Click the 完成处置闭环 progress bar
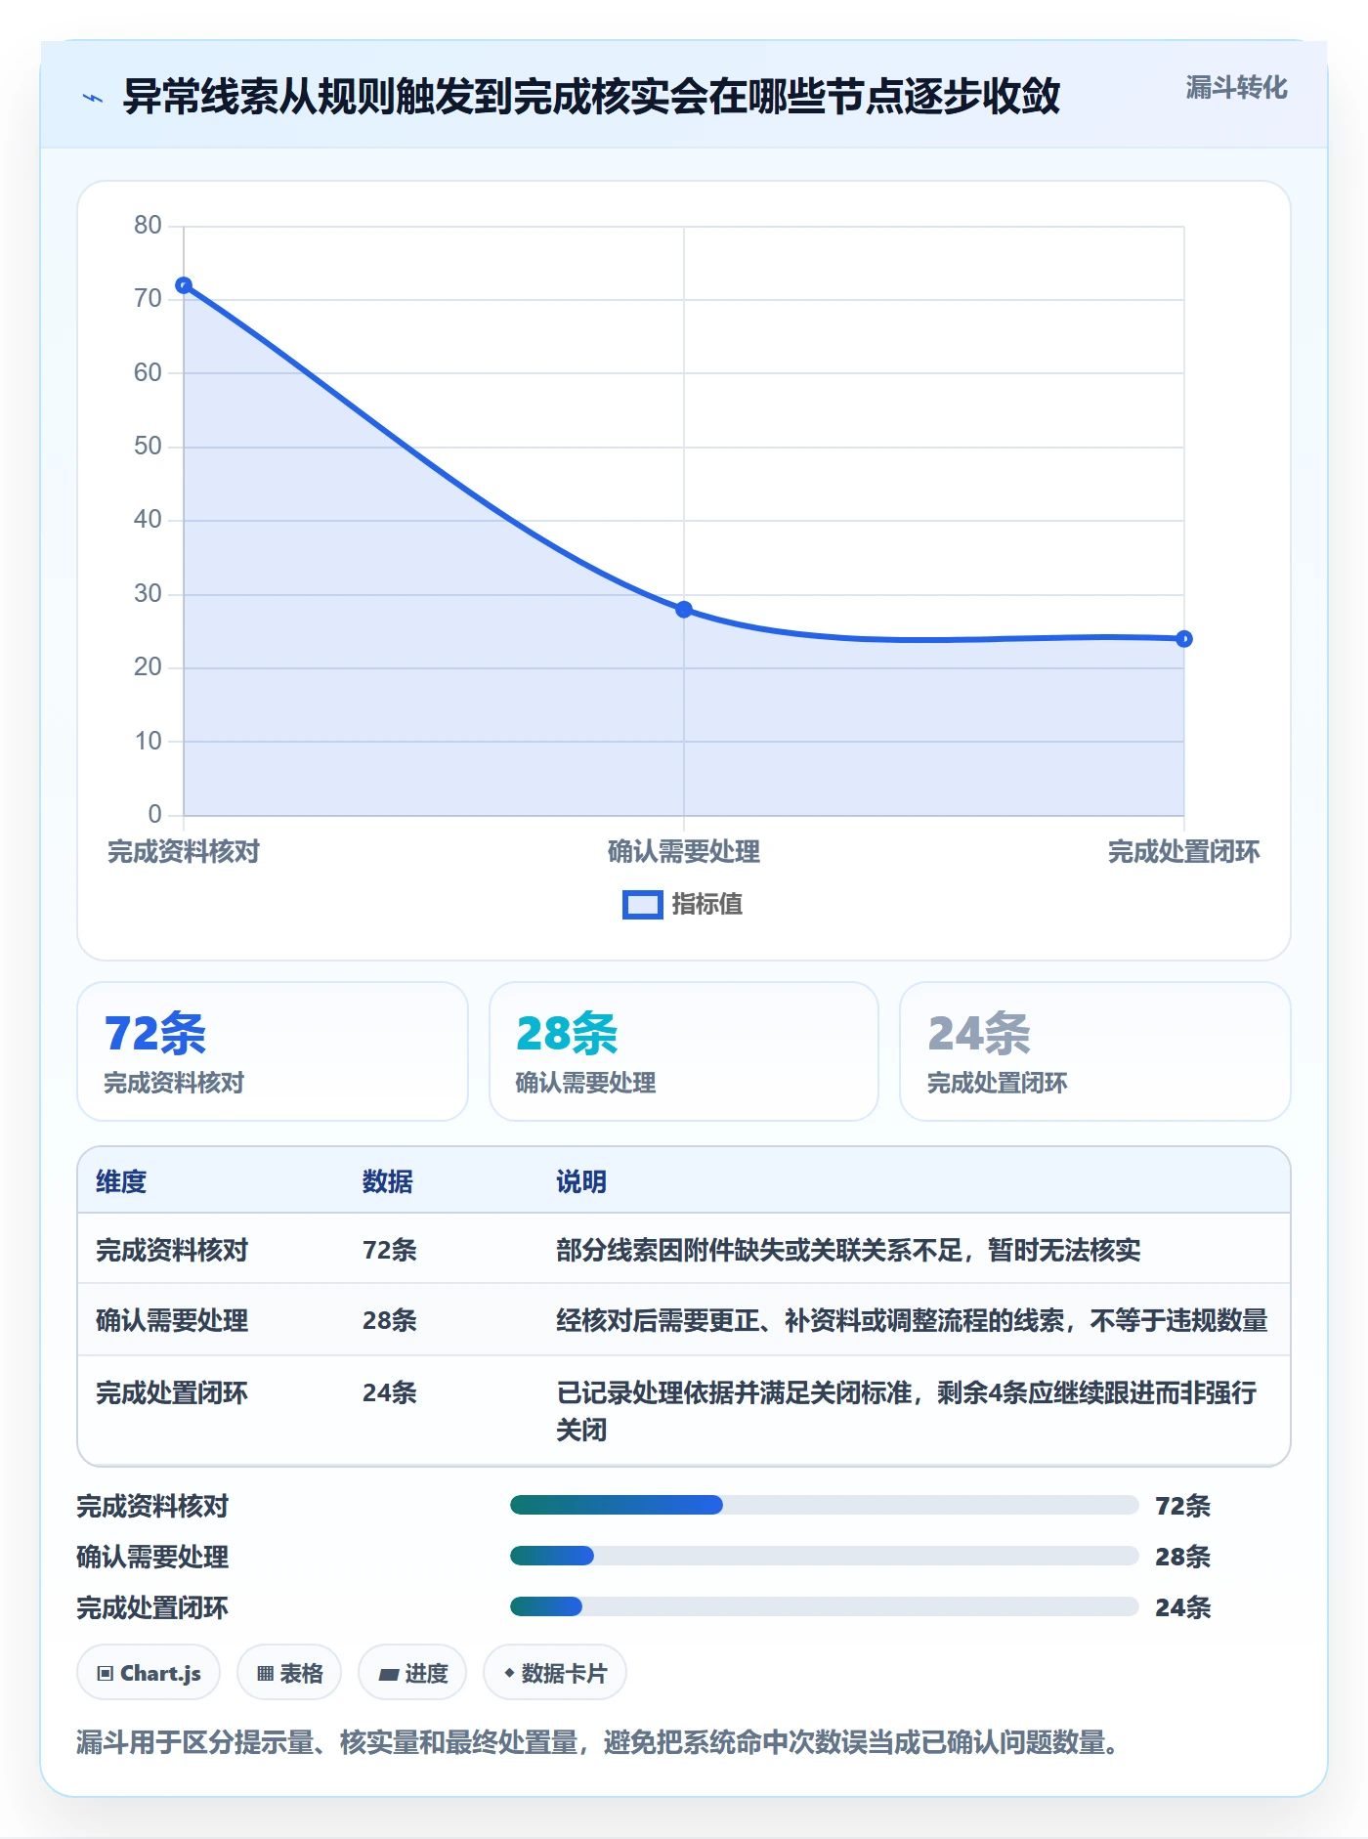 [x=825, y=1606]
